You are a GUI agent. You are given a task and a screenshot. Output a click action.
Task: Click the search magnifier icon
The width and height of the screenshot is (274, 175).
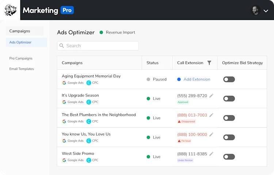coord(61,46)
